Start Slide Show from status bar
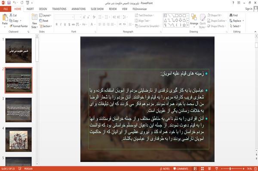This screenshot has width=258, height=171. [217, 169]
